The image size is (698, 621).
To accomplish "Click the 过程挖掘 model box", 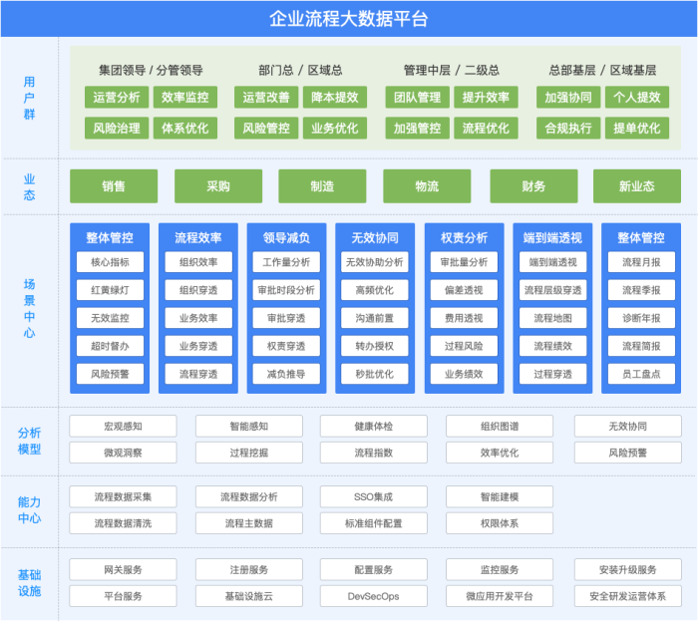I will [249, 453].
